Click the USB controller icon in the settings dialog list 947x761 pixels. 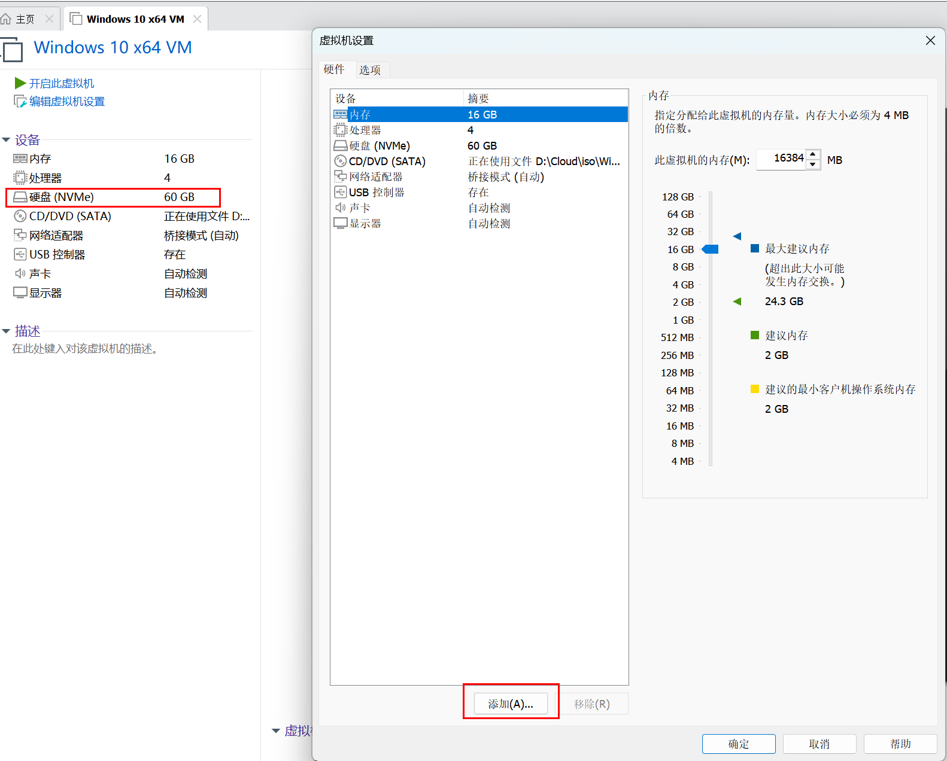[x=341, y=192]
